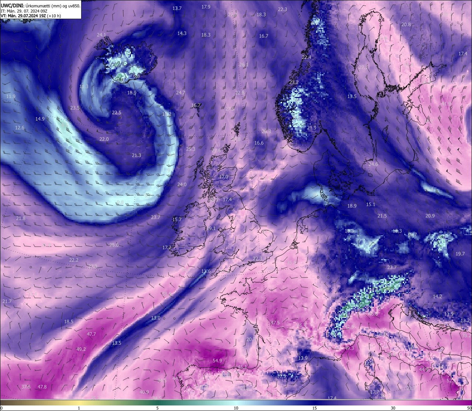Click the 25.6 map value

coord(114,245)
